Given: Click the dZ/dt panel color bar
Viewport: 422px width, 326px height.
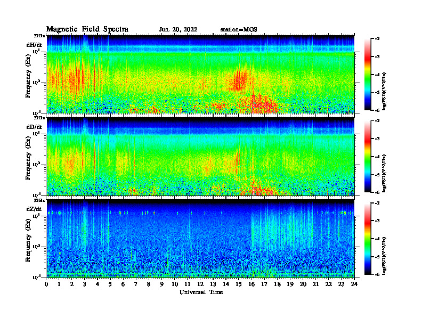Looking at the screenshot, I should 368,239.
